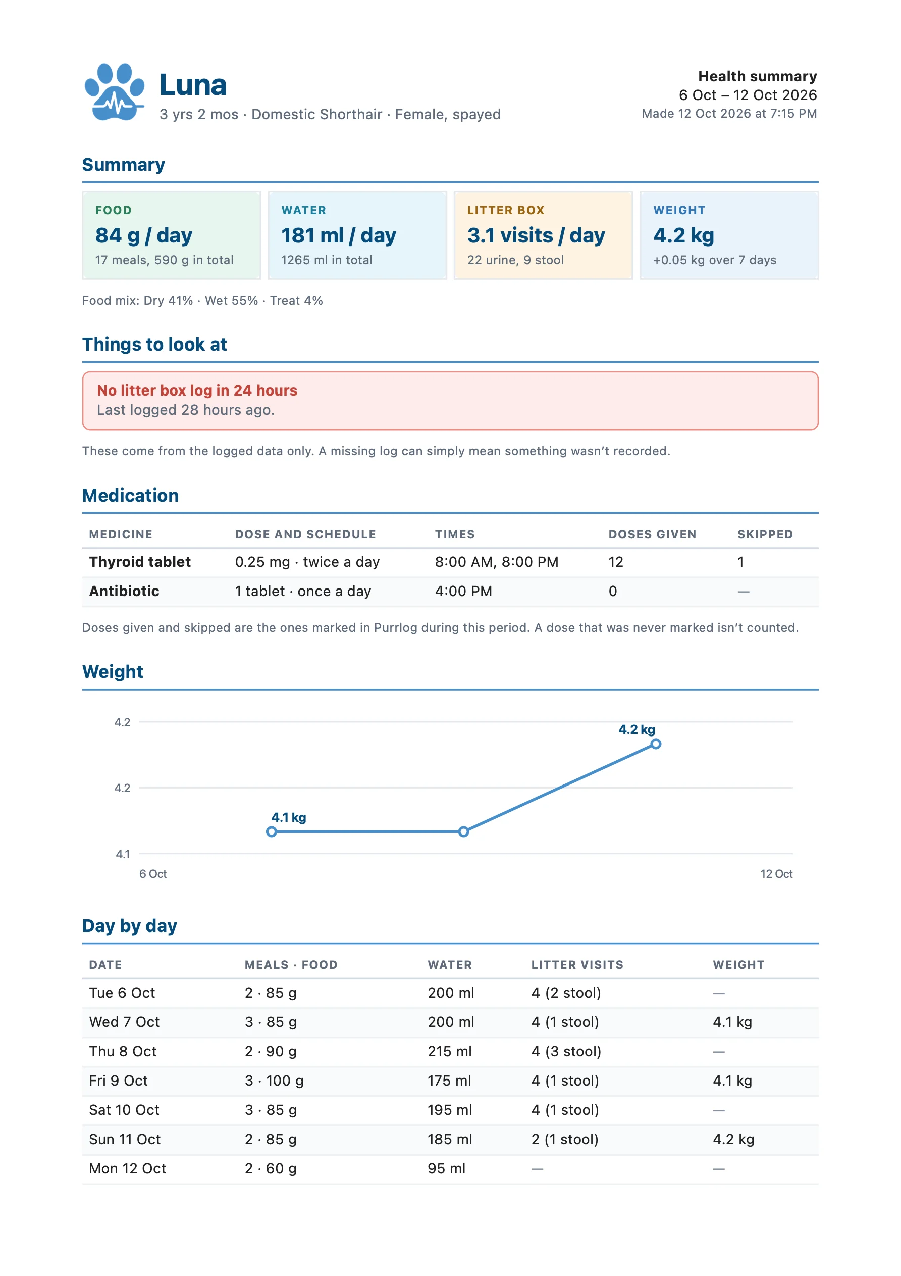Click the '4:00 PM' antibiotic time
The width and height of the screenshot is (901, 1276).
[x=463, y=592]
